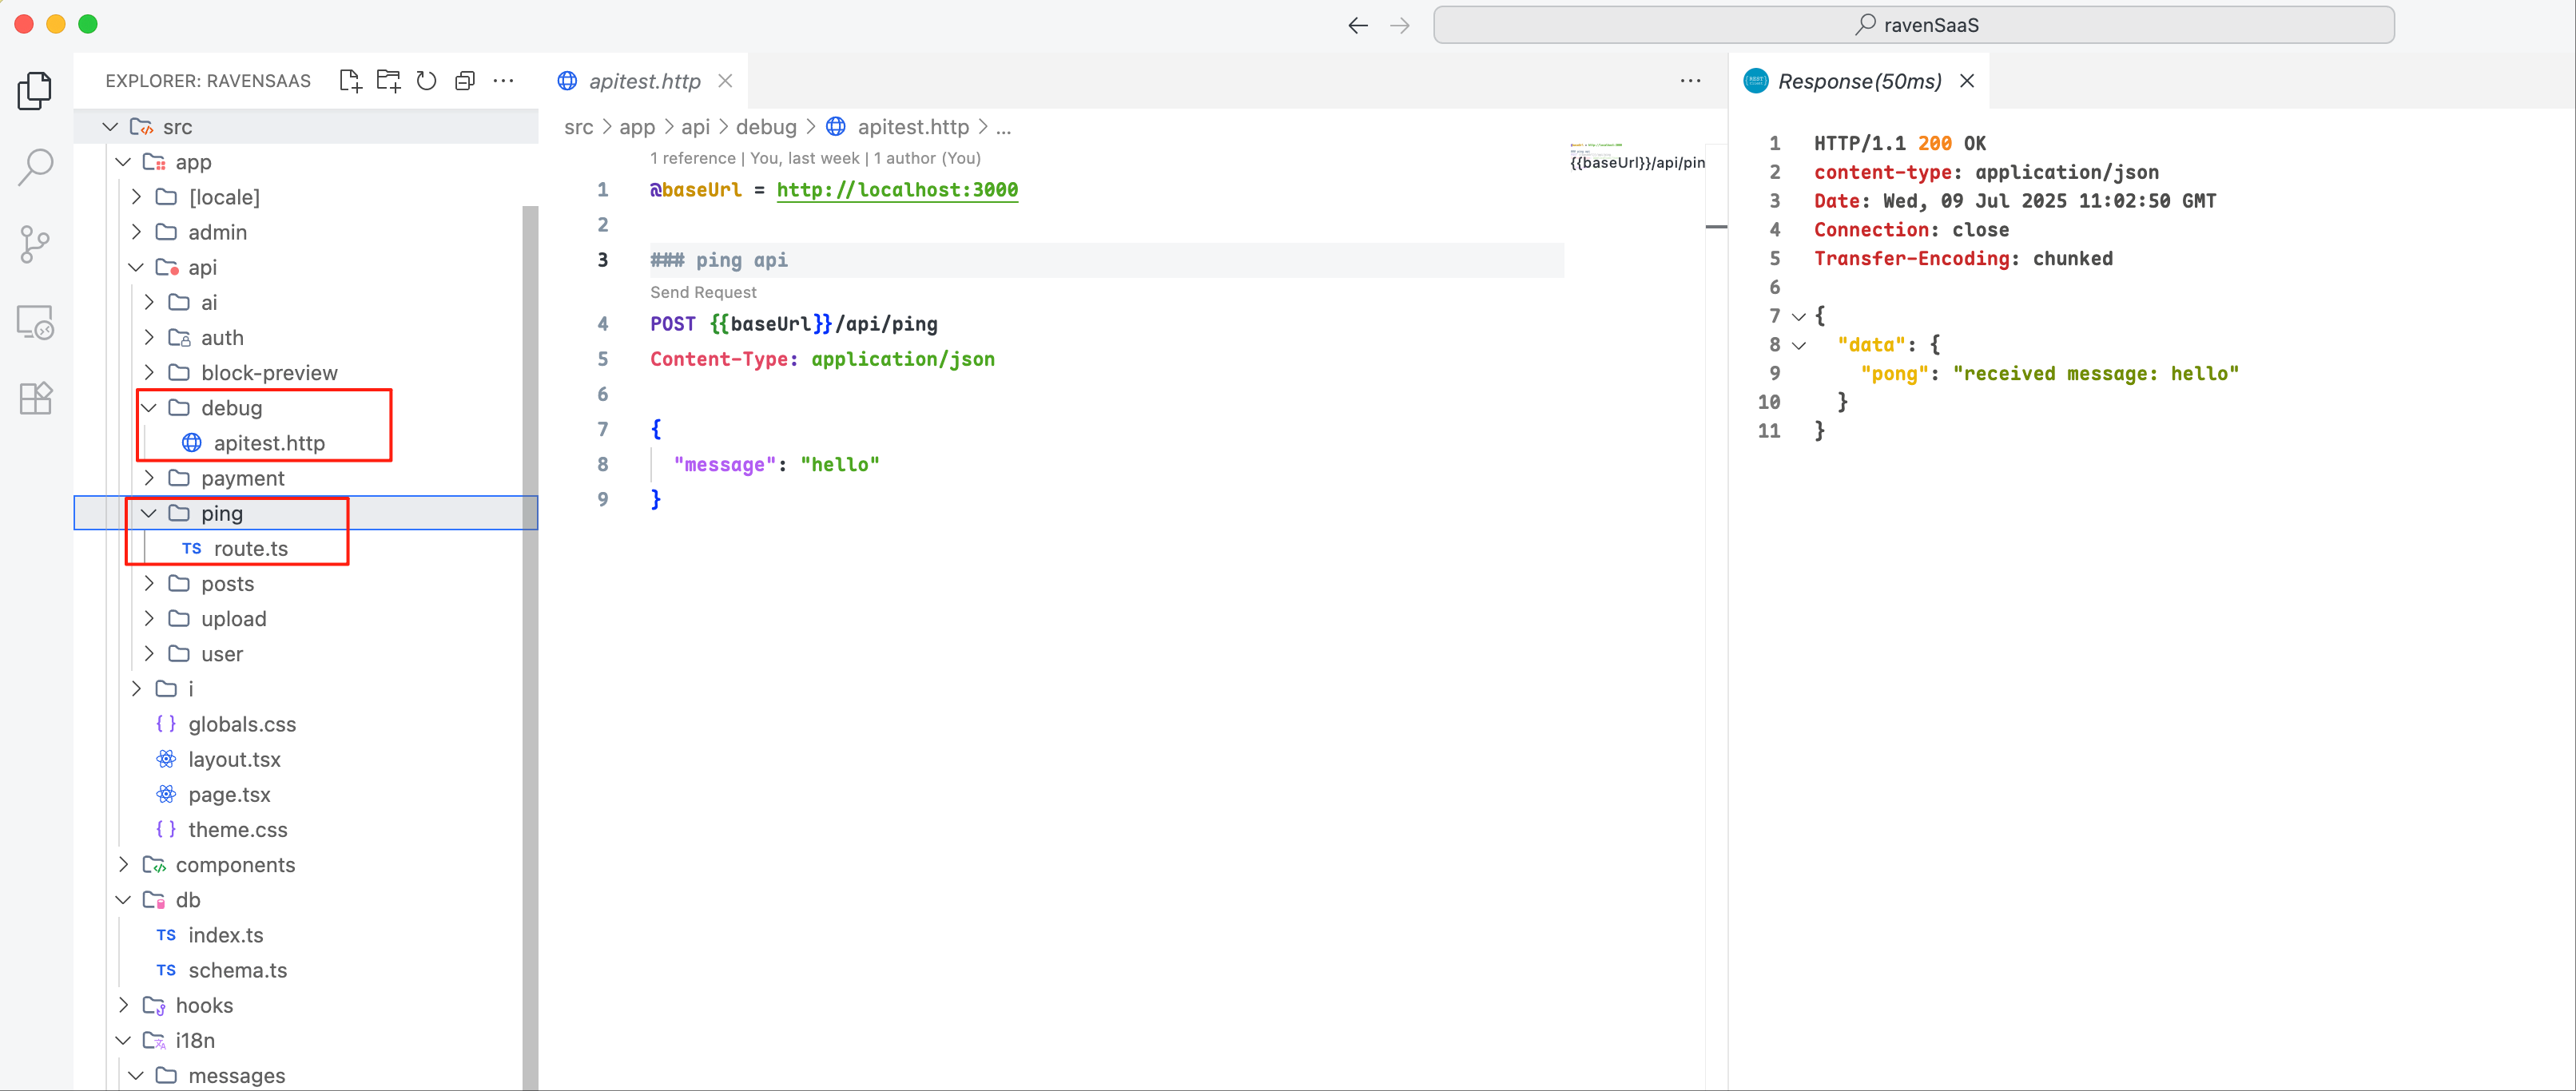Click Send Request above POST line
Image resolution: width=2576 pixels, height=1091 pixels.
coord(703,292)
